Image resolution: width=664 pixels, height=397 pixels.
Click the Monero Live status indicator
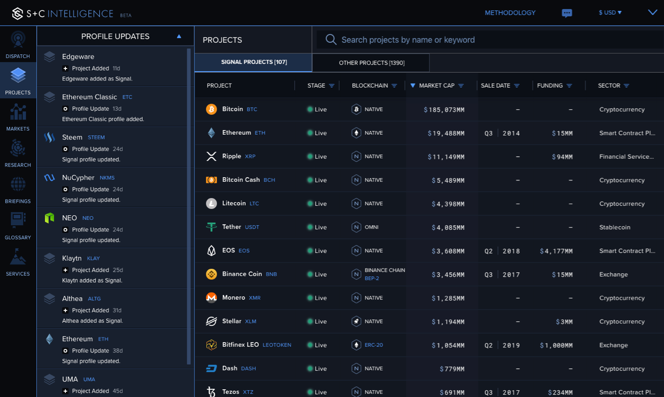[x=317, y=298]
